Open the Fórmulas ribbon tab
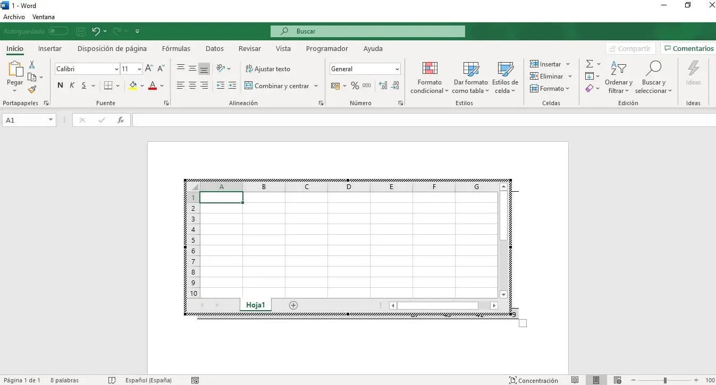The image size is (716, 385). [x=176, y=48]
